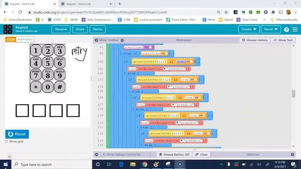Open Chrome profile avatar

coord(288,12)
